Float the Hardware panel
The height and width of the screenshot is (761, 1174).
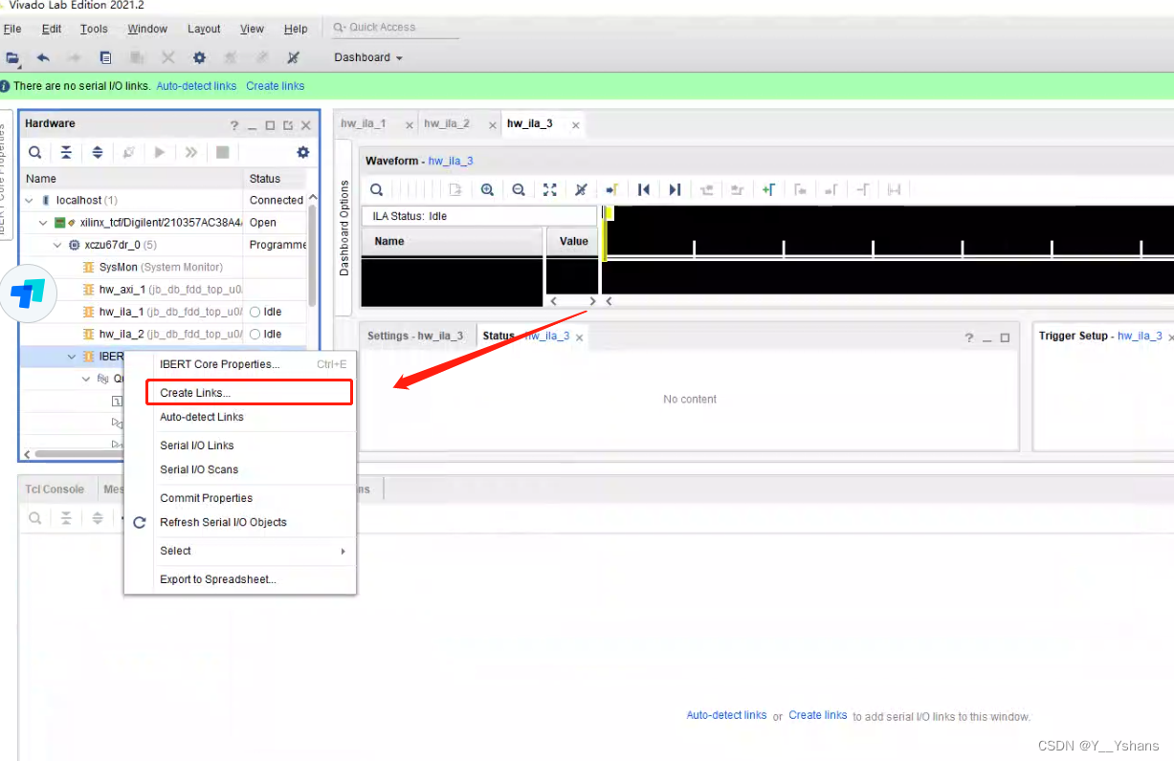(x=288, y=125)
